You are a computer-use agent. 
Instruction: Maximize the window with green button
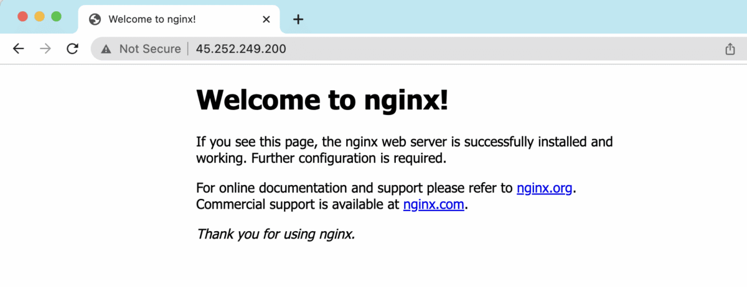56,17
